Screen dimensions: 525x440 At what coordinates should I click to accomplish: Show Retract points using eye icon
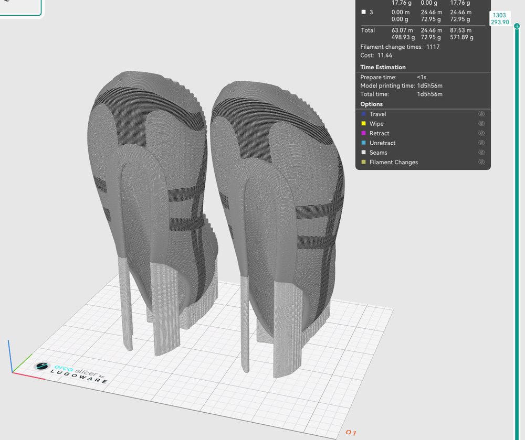(481, 133)
